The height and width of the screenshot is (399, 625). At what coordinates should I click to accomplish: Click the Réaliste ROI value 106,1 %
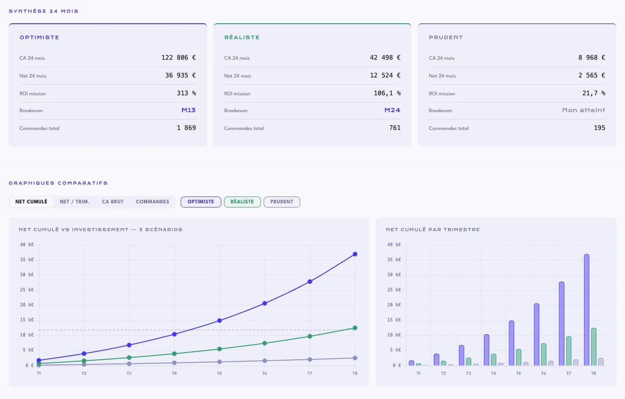tap(387, 93)
